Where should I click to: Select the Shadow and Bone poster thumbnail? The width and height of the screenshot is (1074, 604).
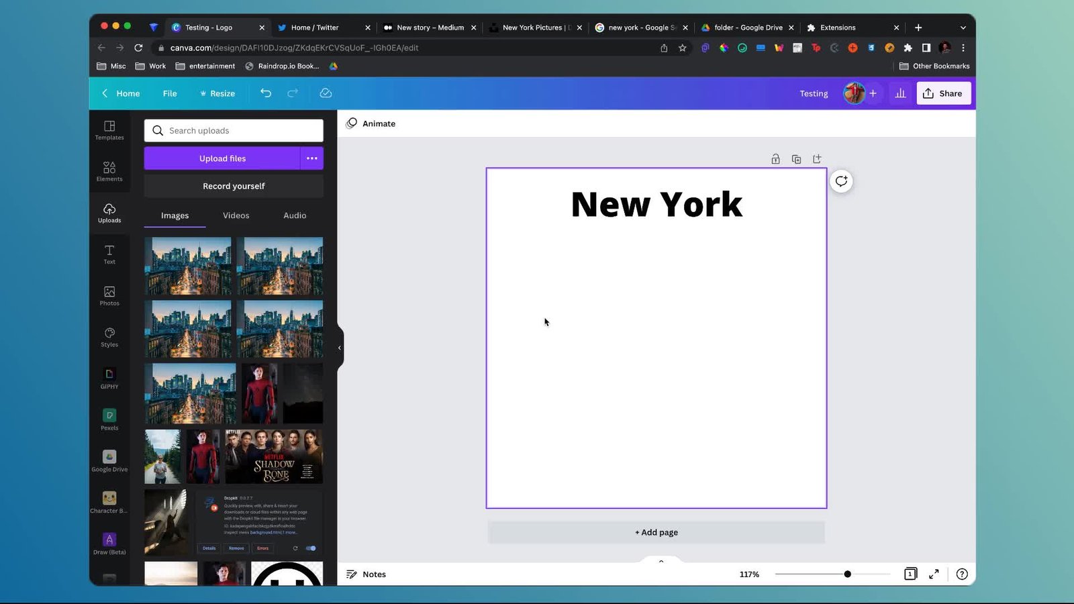pyautogui.click(x=274, y=456)
